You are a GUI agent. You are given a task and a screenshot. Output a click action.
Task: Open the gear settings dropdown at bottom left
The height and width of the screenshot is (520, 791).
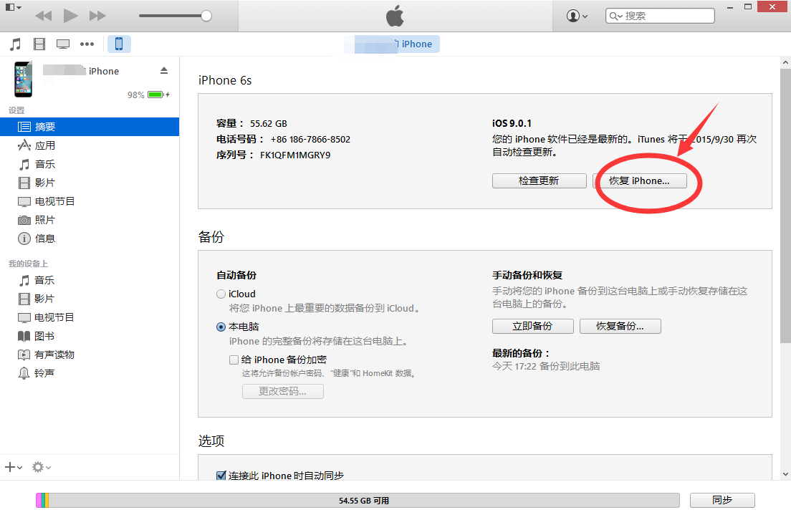[42, 468]
